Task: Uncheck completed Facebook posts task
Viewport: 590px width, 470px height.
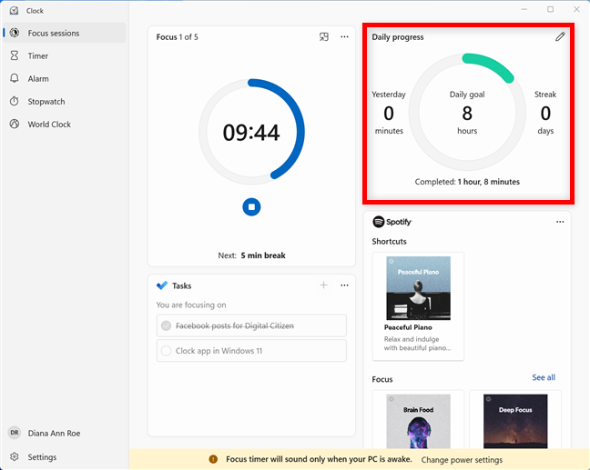Action: (x=166, y=325)
